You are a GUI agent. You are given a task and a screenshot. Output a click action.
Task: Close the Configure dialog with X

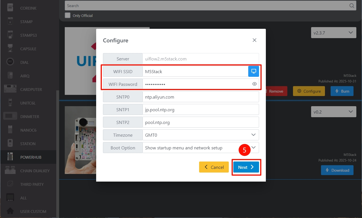(254, 40)
